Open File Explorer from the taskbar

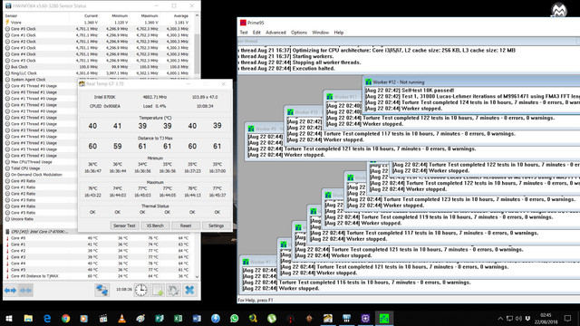pos(28,318)
